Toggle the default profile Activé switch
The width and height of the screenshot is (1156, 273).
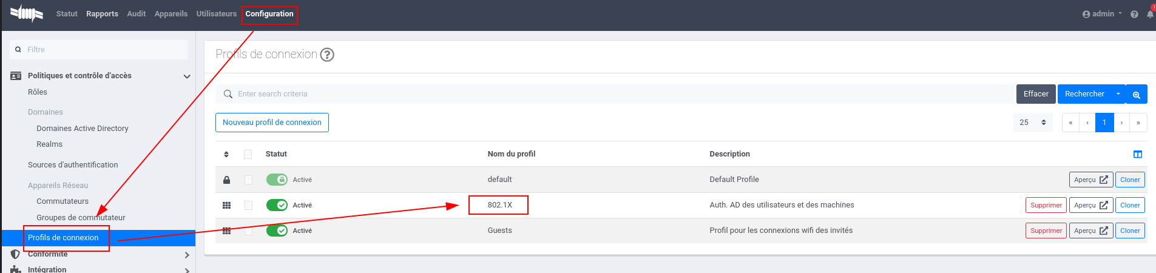(x=277, y=180)
